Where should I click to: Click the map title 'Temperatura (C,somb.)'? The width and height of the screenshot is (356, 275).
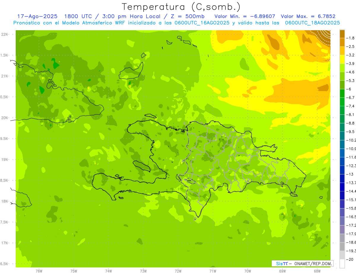(181, 7)
